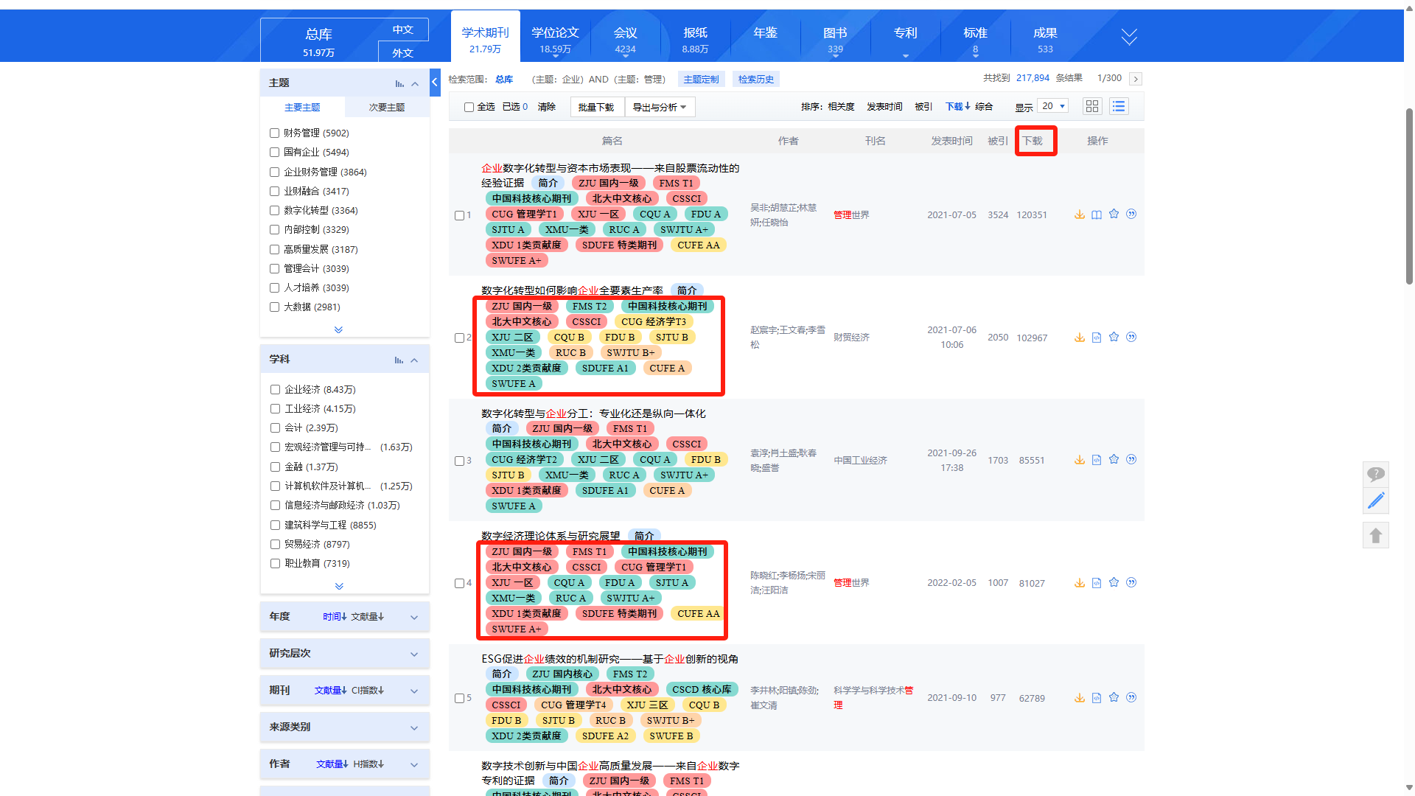Image resolution: width=1415 pixels, height=796 pixels.
Task: Open the help chat bubble
Action: (1375, 474)
